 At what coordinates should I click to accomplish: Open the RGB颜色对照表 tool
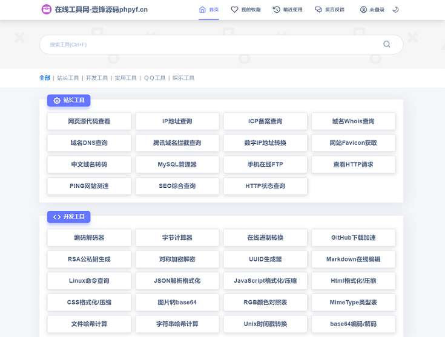265,302
